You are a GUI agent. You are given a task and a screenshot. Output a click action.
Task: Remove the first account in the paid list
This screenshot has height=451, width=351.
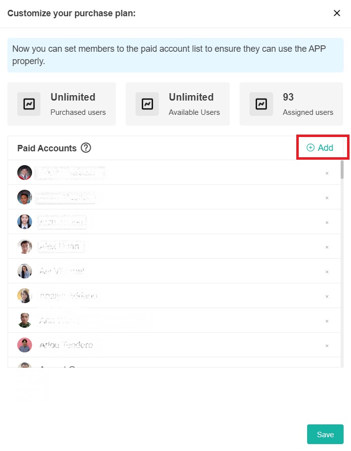327,173
